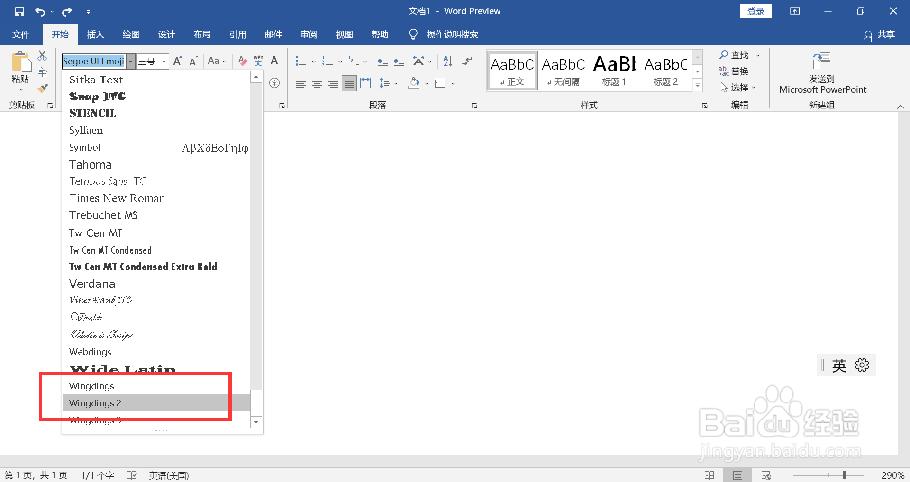910x482 pixels.
Task: Open phonetic guide wén icon
Action: coord(258,61)
